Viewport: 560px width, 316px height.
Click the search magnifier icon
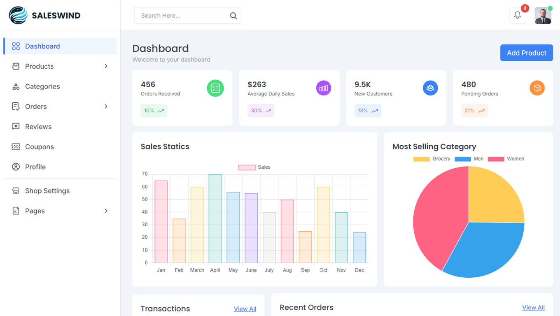point(233,16)
